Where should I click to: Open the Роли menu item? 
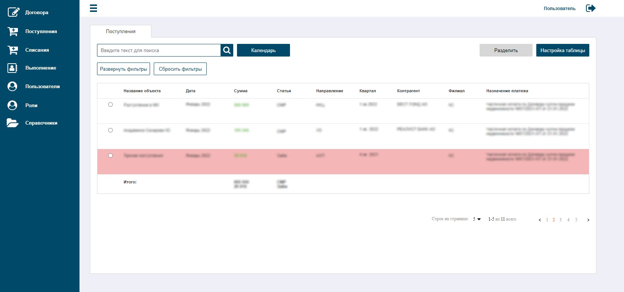(x=31, y=105)
